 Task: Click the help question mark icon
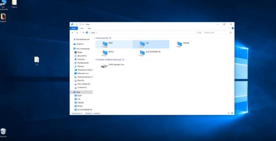(233, 28)
